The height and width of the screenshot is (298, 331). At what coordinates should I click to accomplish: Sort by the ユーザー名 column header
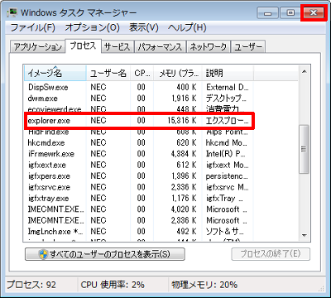pyautogui.click(x=108, y=73)
